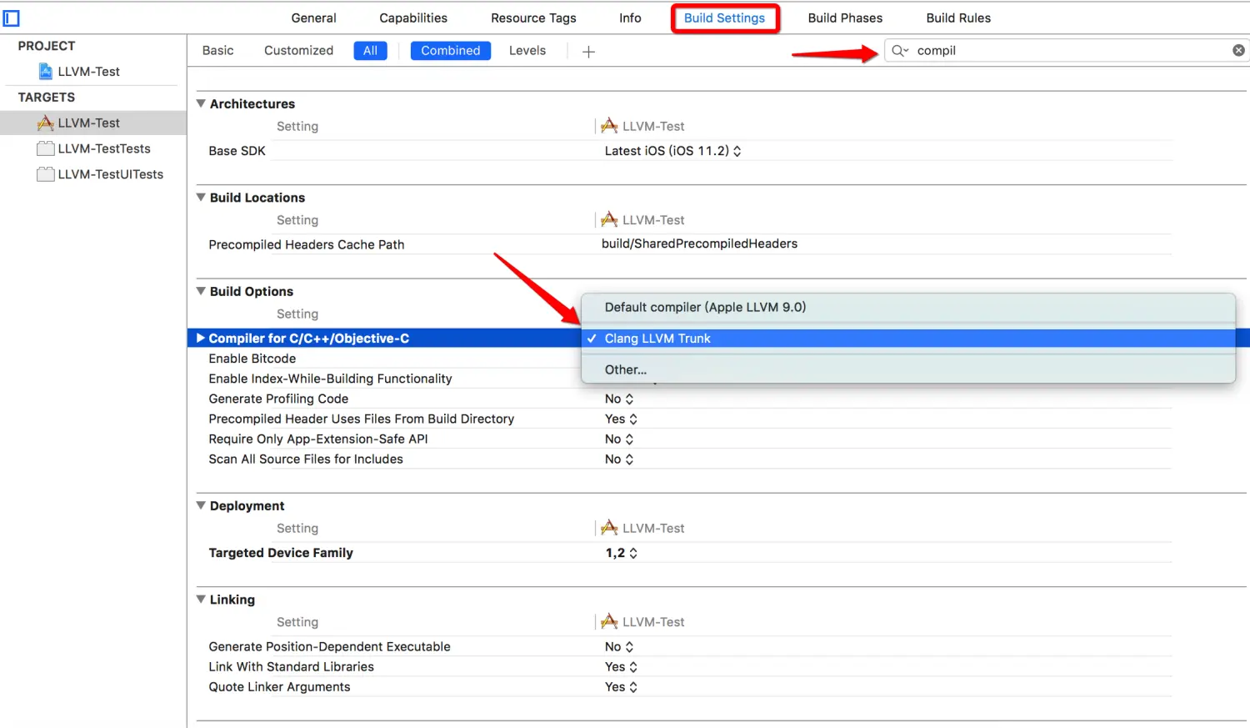Screen dimensions: 1250x728
Task: Switch to the Capabilities tab
Action: pyautogui.click(x=413, y=18)
